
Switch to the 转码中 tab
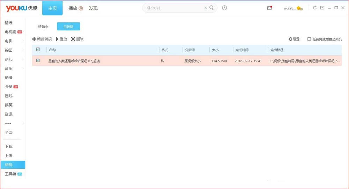(x=43, y=27)
